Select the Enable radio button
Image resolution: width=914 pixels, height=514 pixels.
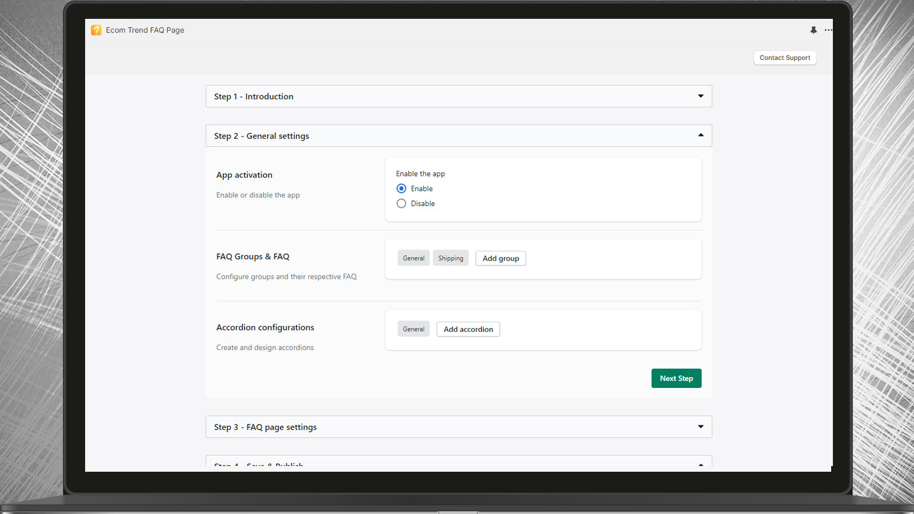(402, 188)
